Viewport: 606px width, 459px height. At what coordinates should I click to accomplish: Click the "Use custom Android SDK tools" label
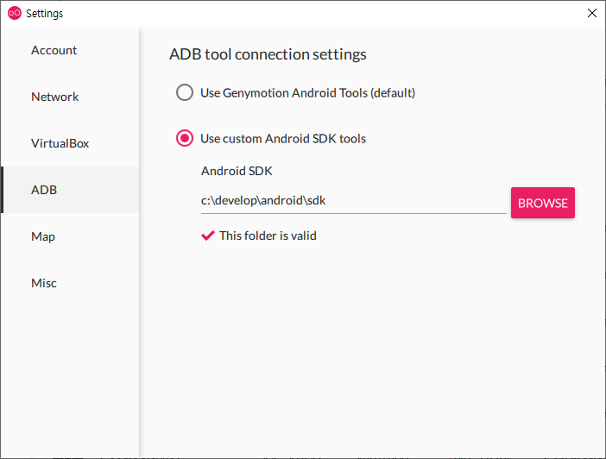pyautogui.click(x=283, y=138)
